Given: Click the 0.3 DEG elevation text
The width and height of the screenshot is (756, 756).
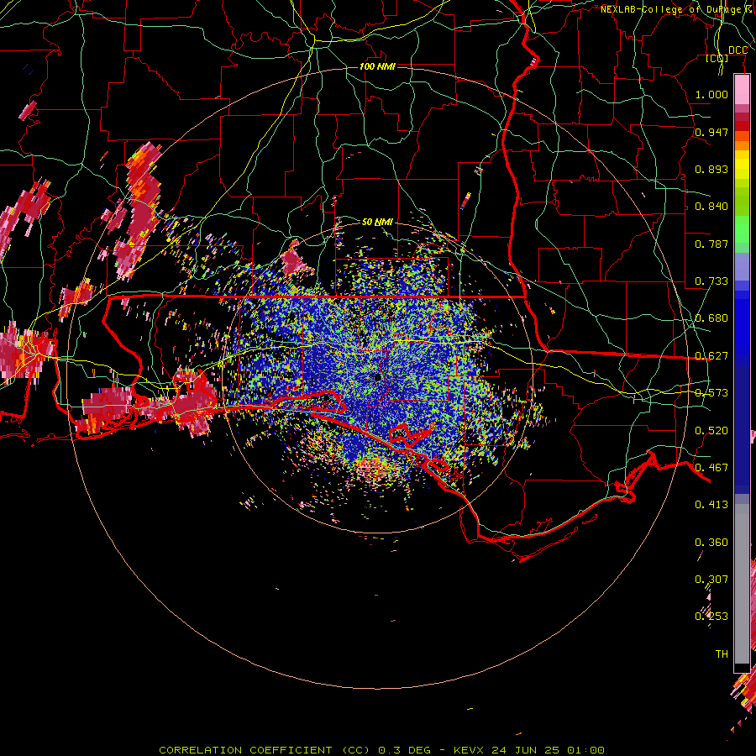Looking at the screenshot, I should [x=404, y=750].
